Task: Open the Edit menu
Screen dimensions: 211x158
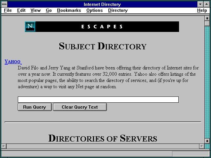Action: [x=21, y=10]
